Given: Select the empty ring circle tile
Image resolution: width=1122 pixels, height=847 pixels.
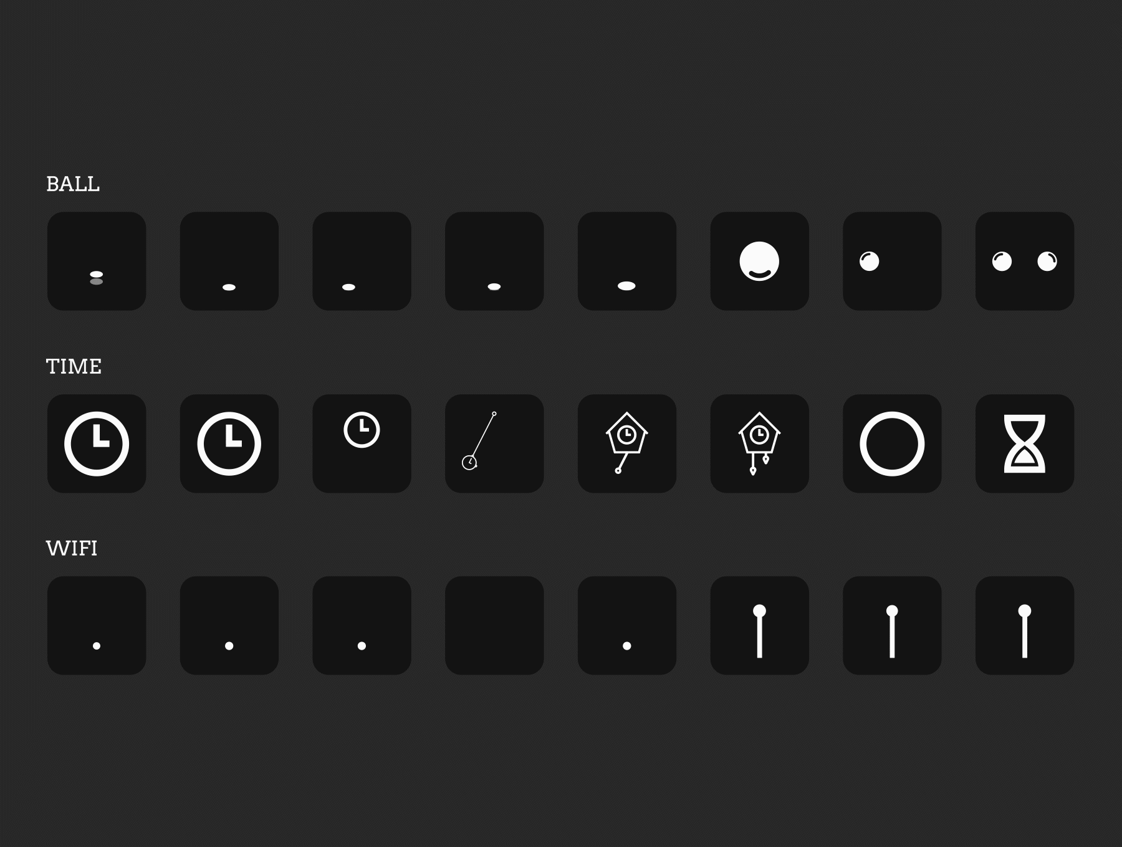Looking at the screenshot, I should coord(892,443).
